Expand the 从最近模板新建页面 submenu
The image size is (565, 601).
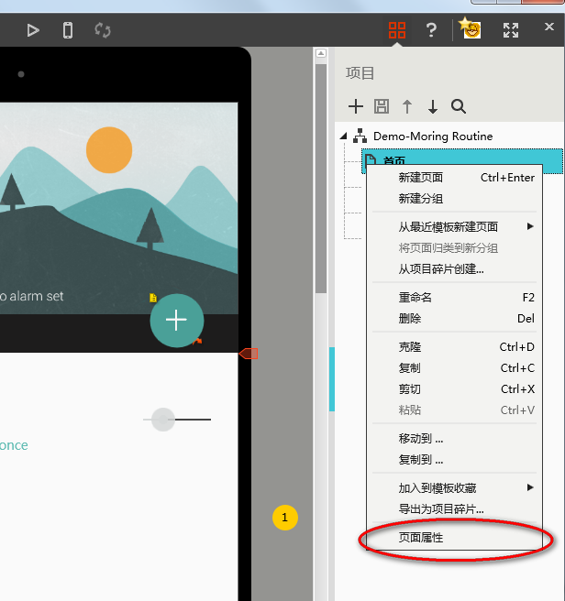454,227
